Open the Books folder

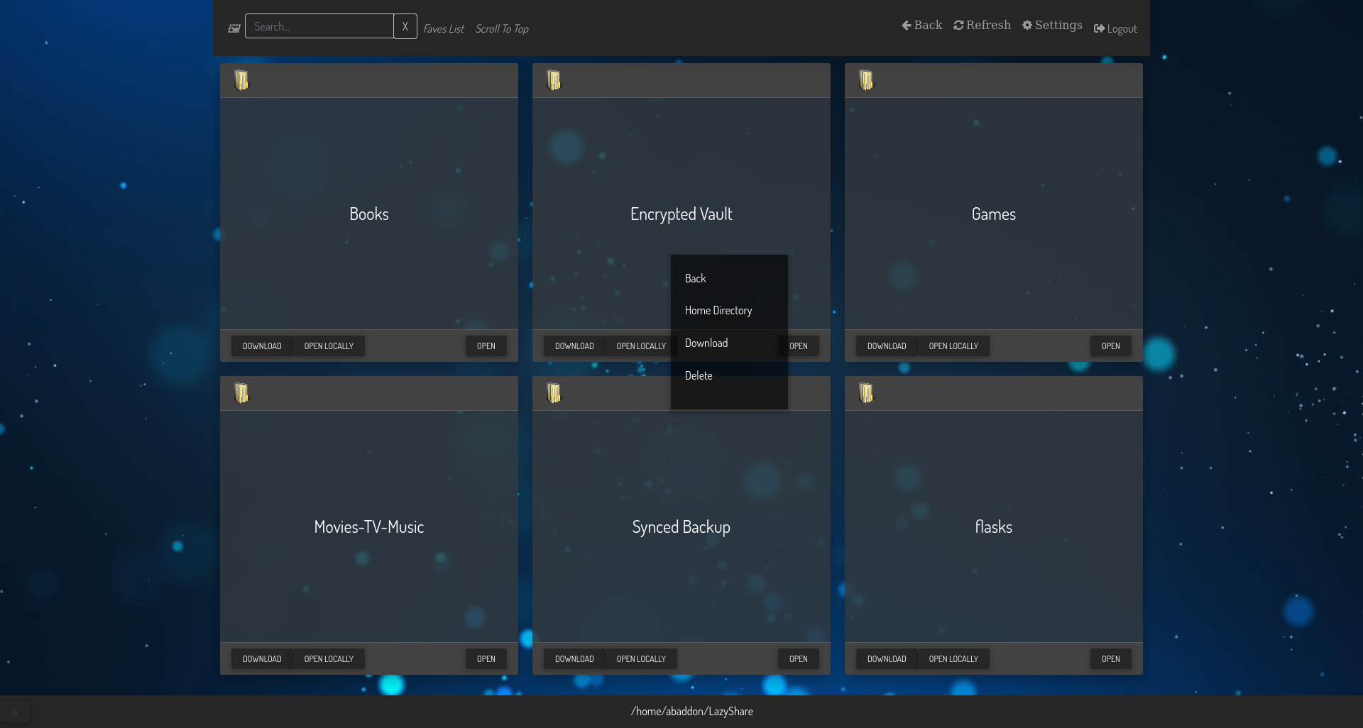click(486, 346)
